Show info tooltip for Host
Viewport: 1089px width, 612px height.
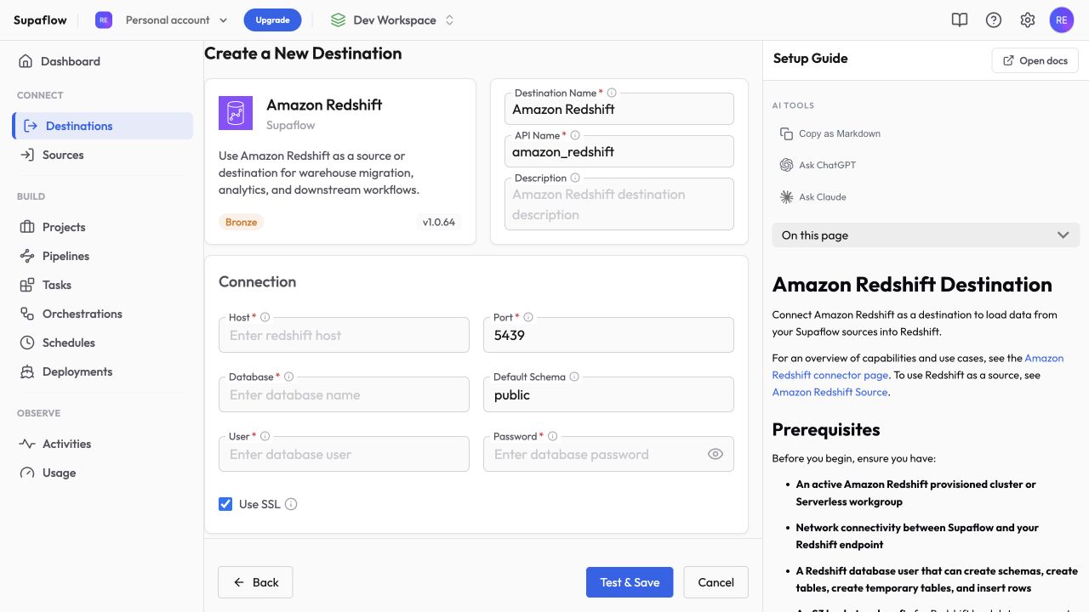click(x=265, y=317)
